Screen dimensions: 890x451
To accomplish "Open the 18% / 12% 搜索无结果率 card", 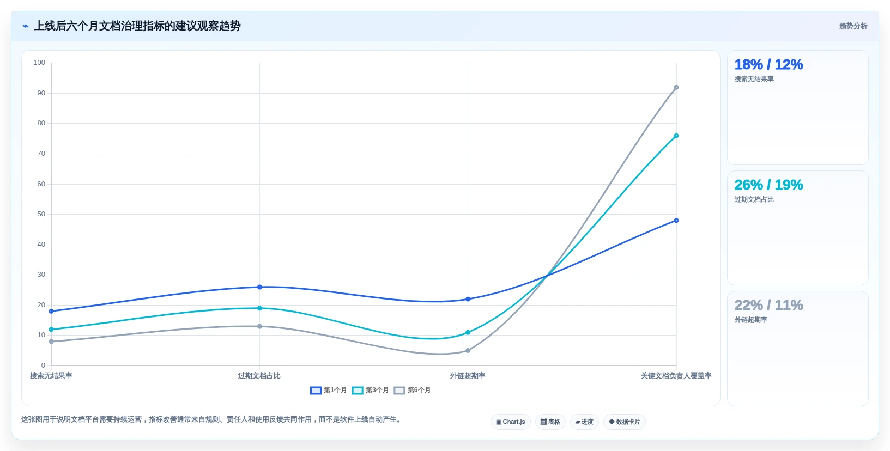I will tap(798, 108).
